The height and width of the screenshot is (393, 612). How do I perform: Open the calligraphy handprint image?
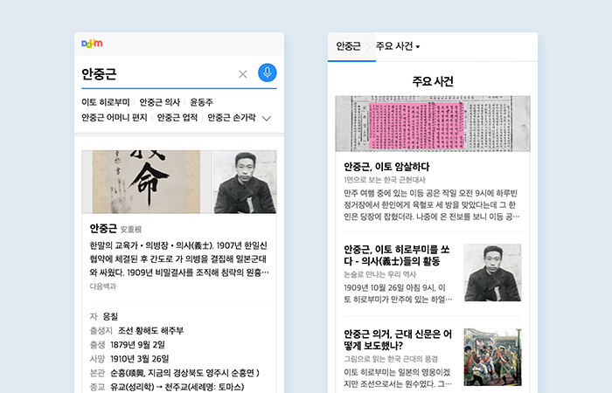pyautogui.click(x=147, y=182)
